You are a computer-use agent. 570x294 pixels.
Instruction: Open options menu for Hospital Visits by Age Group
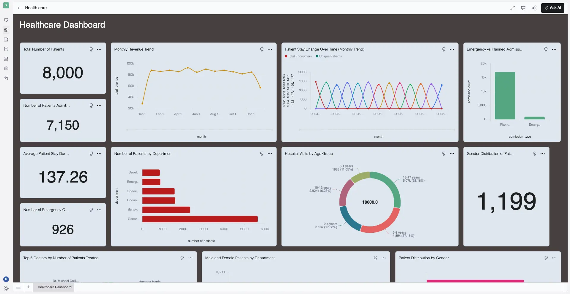(x=452, y=154)
